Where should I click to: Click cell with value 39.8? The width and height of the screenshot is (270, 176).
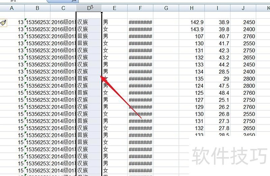click(x=217, y=29)
